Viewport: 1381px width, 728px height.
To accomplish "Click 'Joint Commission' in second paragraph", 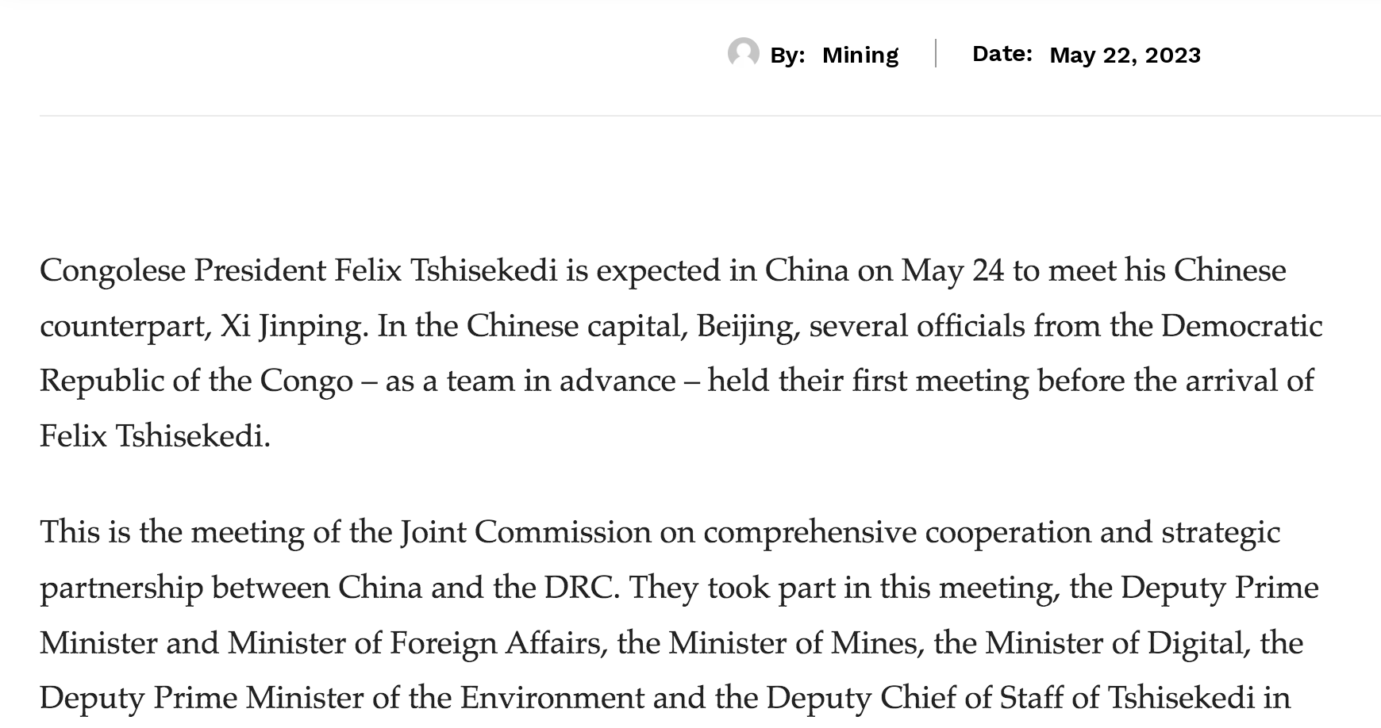I will tap(525, 532).
